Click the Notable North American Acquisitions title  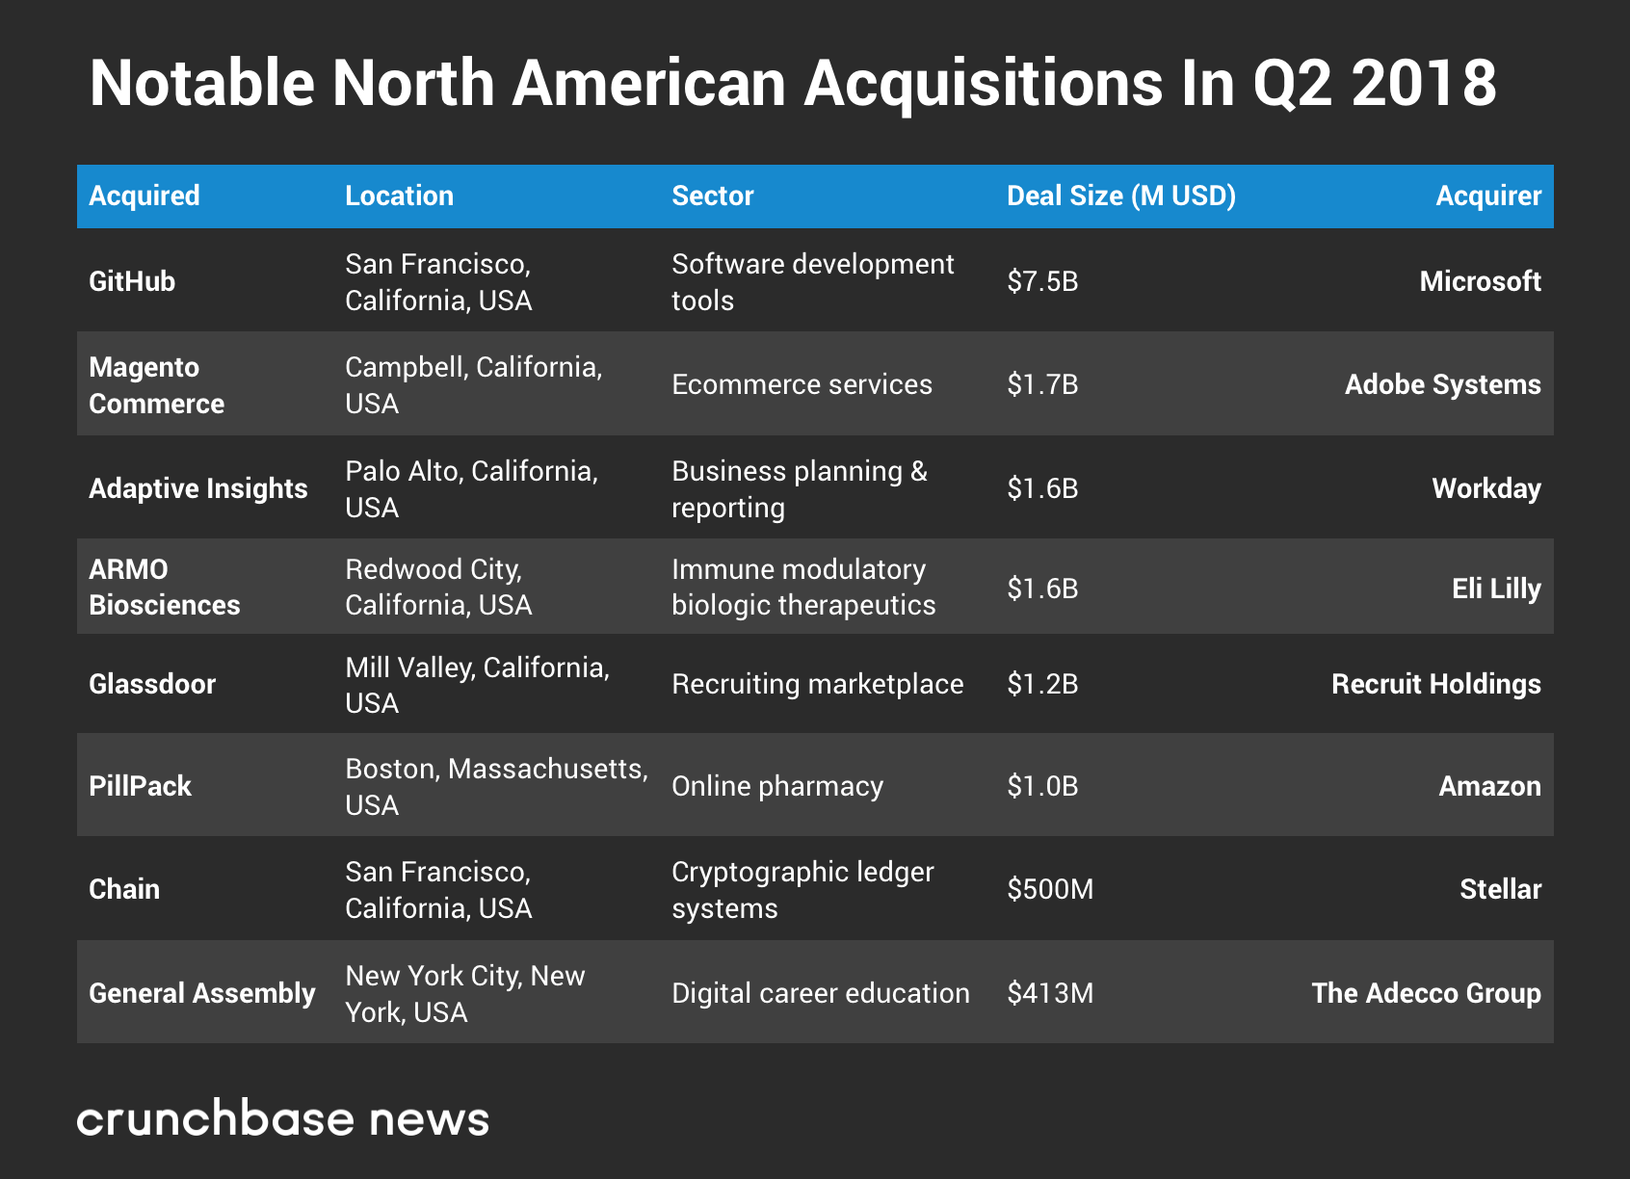point(792,83)
